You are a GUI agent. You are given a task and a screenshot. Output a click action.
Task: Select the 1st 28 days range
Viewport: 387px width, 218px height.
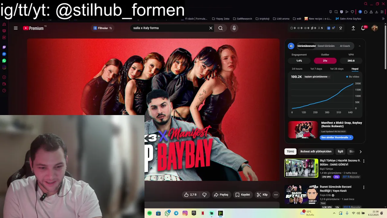coord(337,69)
